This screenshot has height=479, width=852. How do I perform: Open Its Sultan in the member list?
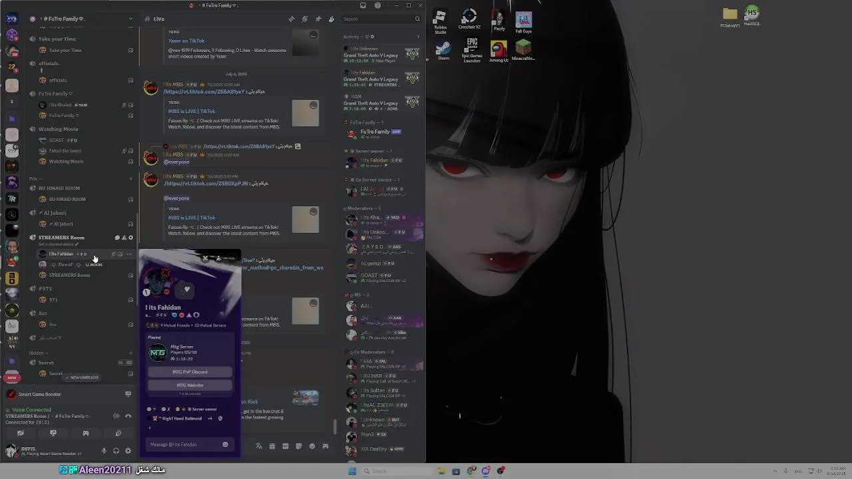383,392
